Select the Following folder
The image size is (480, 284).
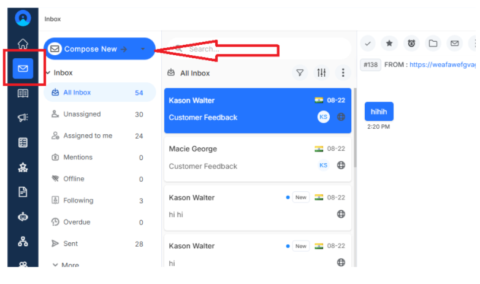pyautogui.click(x=99, y=201)
